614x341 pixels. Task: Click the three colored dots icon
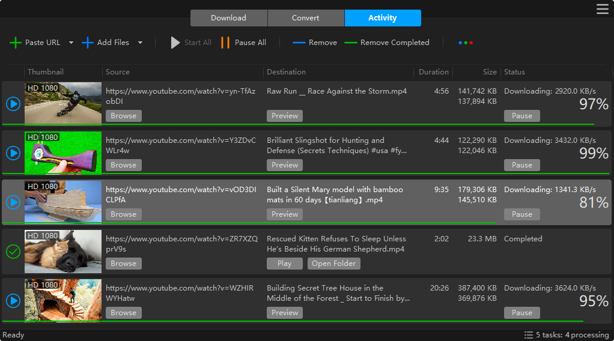point(466,43)
